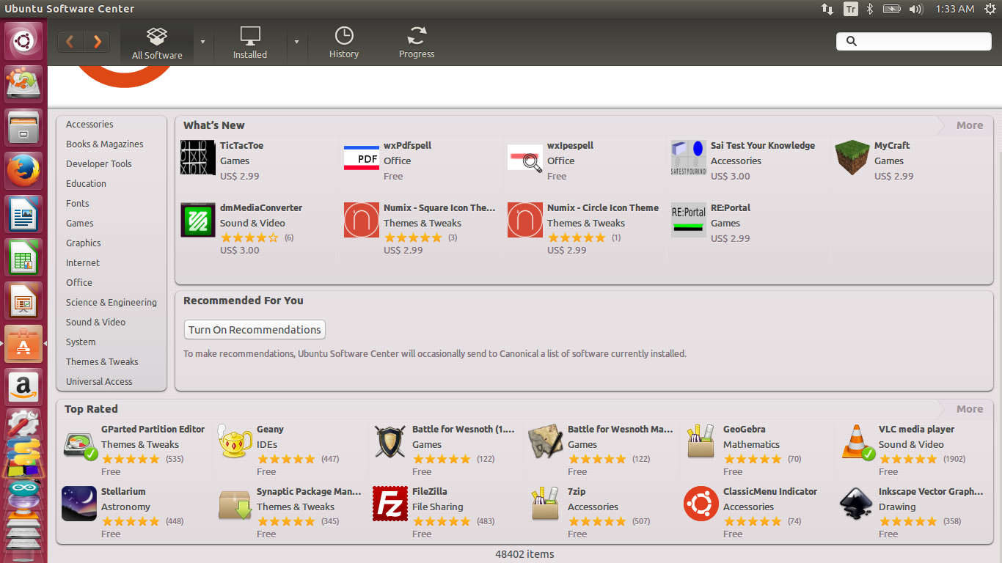This screenshot has height=563, width=1002.
Task: Open Ubuntu Dash from launcher
Action: (x=23, y=40)
